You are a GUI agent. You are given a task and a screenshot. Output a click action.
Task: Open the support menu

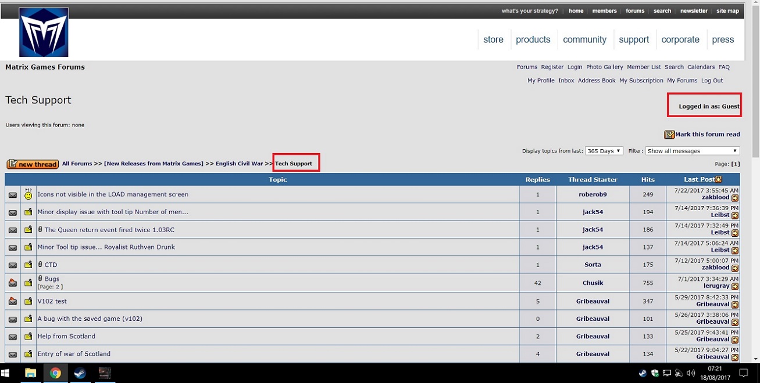634,39
